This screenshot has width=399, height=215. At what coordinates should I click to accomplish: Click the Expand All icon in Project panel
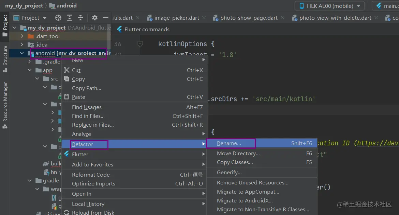[70, 18]
